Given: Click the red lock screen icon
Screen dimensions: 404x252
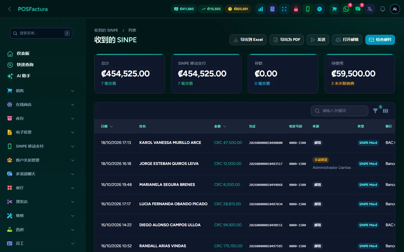Looking at the screenshot, I should tap(296, 9).
